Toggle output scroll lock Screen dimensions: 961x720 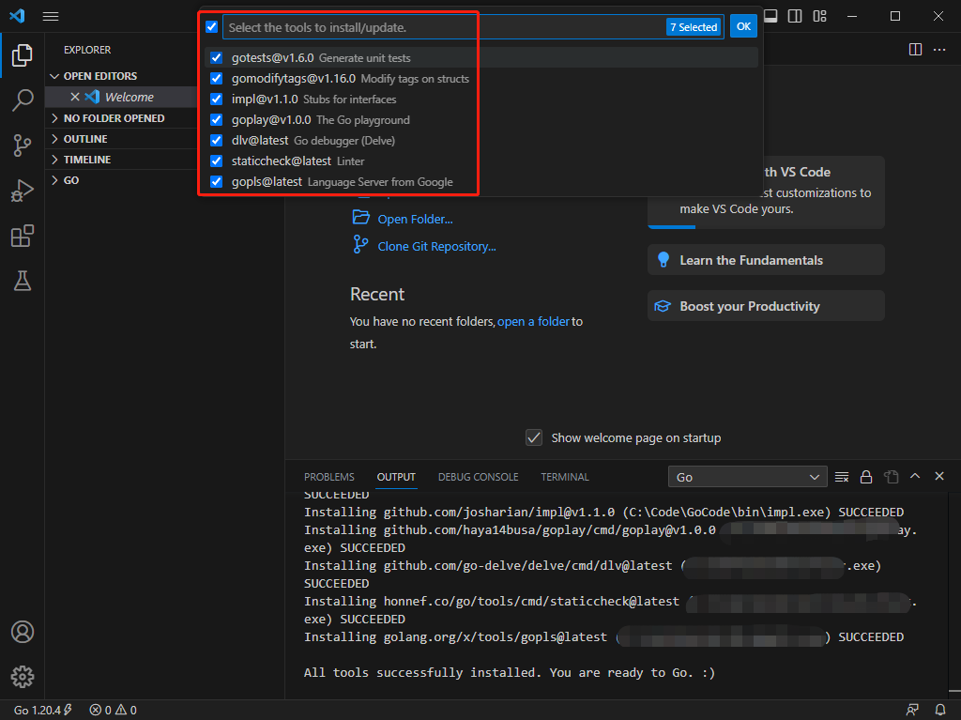[866, 477]
